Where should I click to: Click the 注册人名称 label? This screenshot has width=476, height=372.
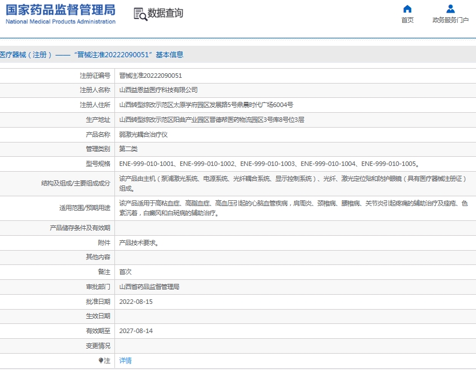[95, 90]
